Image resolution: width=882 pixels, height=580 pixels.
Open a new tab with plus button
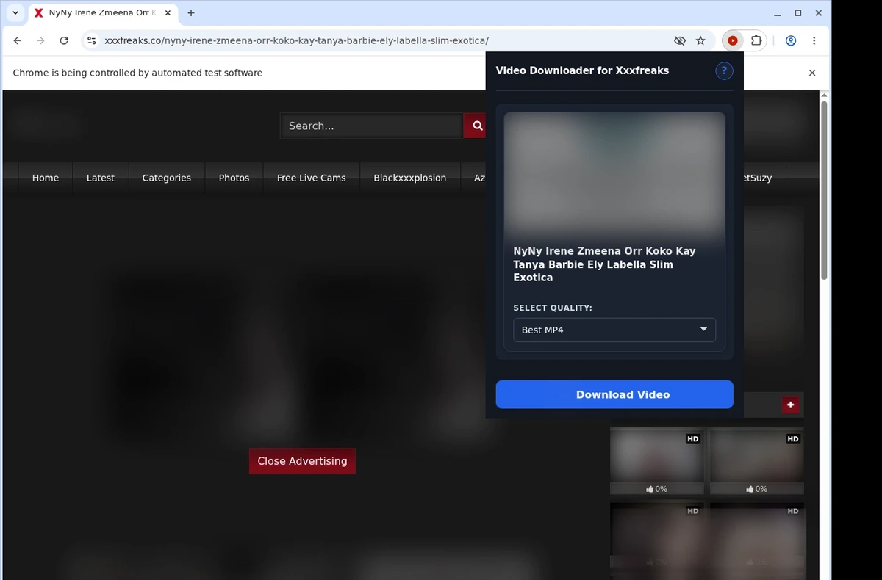(x=191, y=12)
